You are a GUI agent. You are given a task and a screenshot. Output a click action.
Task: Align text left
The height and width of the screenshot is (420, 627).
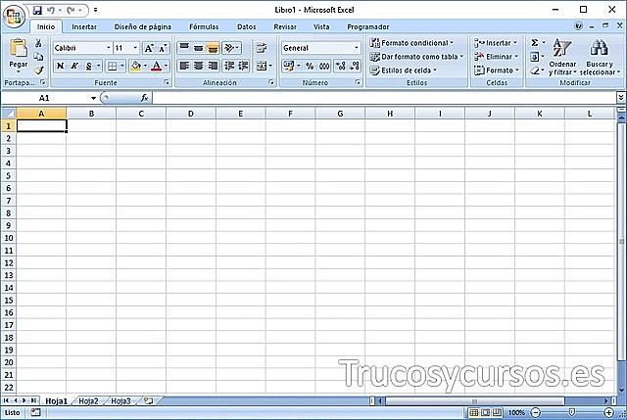click(184, 66)
